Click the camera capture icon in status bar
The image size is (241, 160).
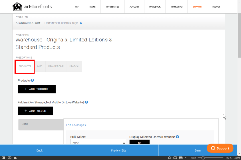tap(169, 158)
